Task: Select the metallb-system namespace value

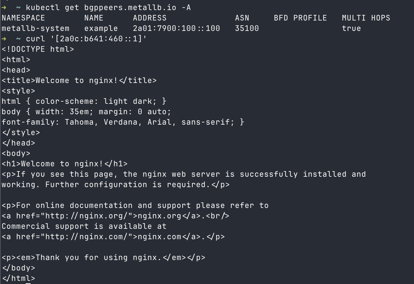Action: click(35, 28)
